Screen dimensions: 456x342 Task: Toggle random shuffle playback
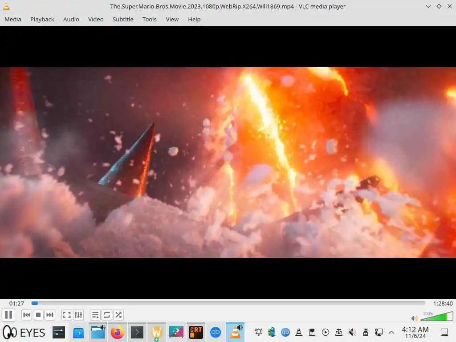pos(118,315)
